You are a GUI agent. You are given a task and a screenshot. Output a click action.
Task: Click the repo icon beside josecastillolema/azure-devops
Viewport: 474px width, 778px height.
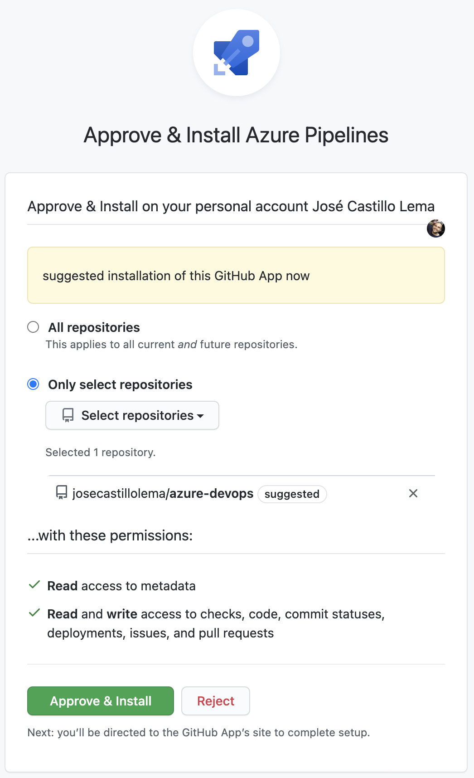pyautogui.click(x=62, y=493)
